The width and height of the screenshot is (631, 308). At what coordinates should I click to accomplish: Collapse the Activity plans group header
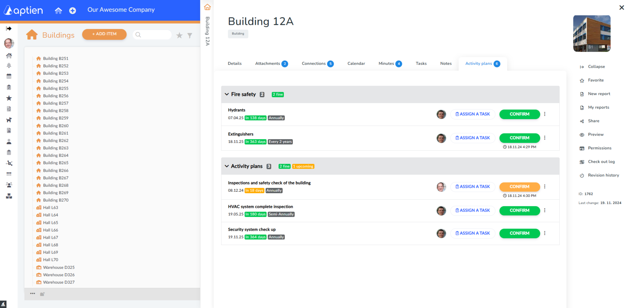(227, 166)
